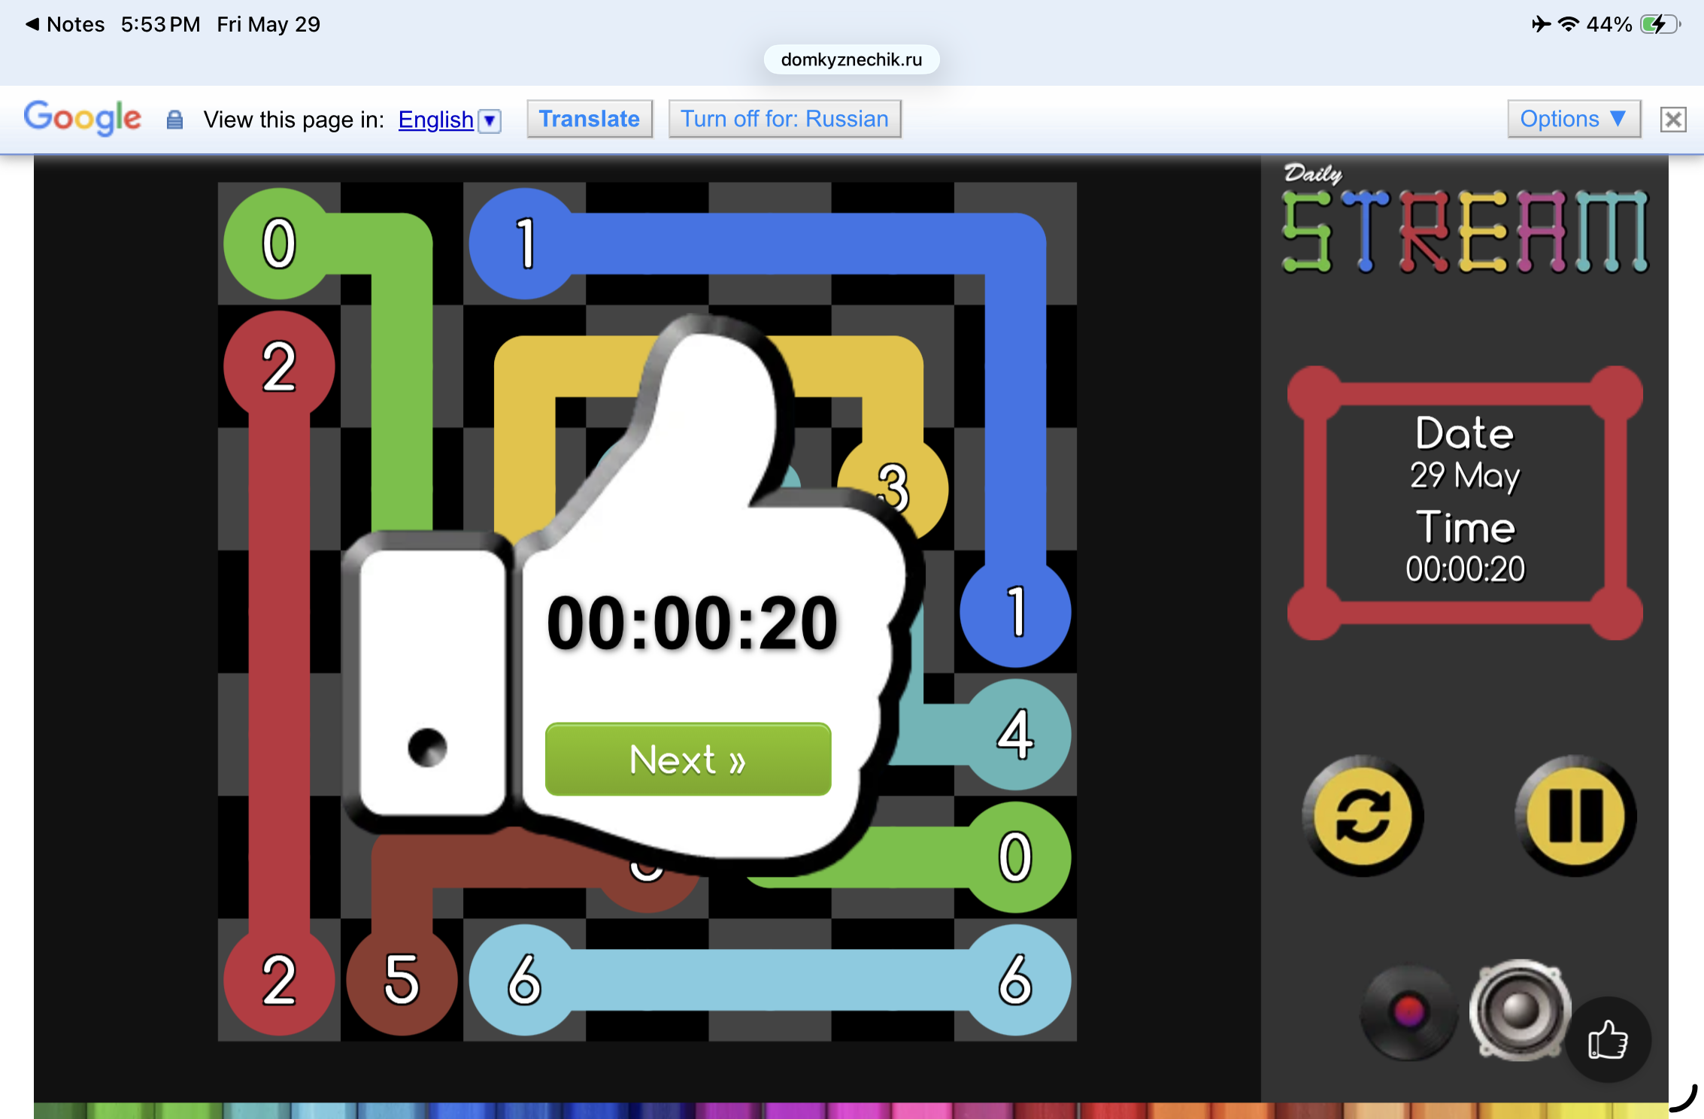This screenshot has width=1704, height=1119.
Task: Click the Wi-Fi status icon
Action: [1568, 24]
